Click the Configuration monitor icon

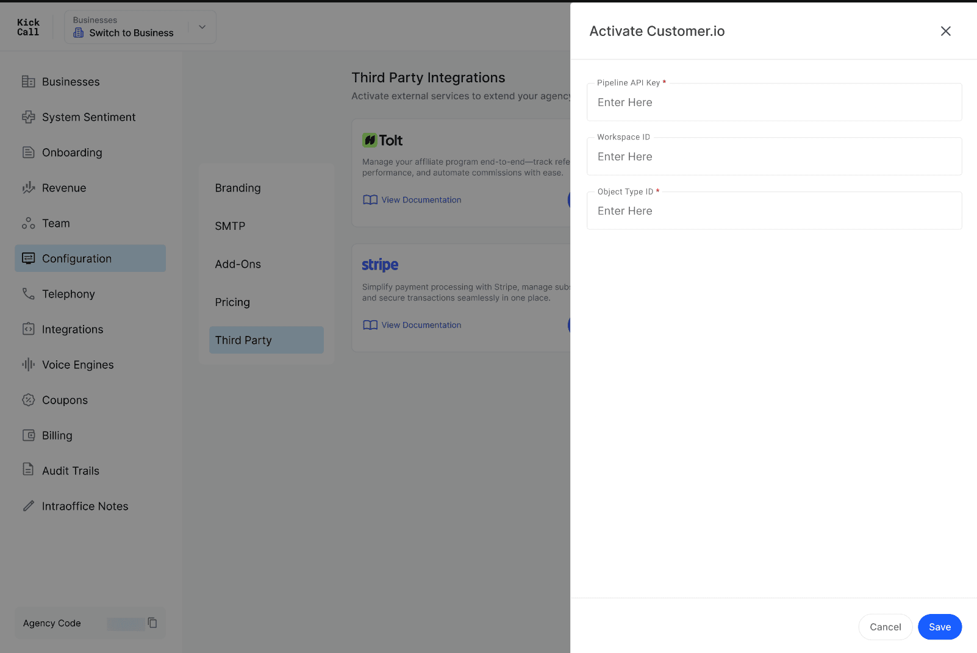(x=28, y=259)
